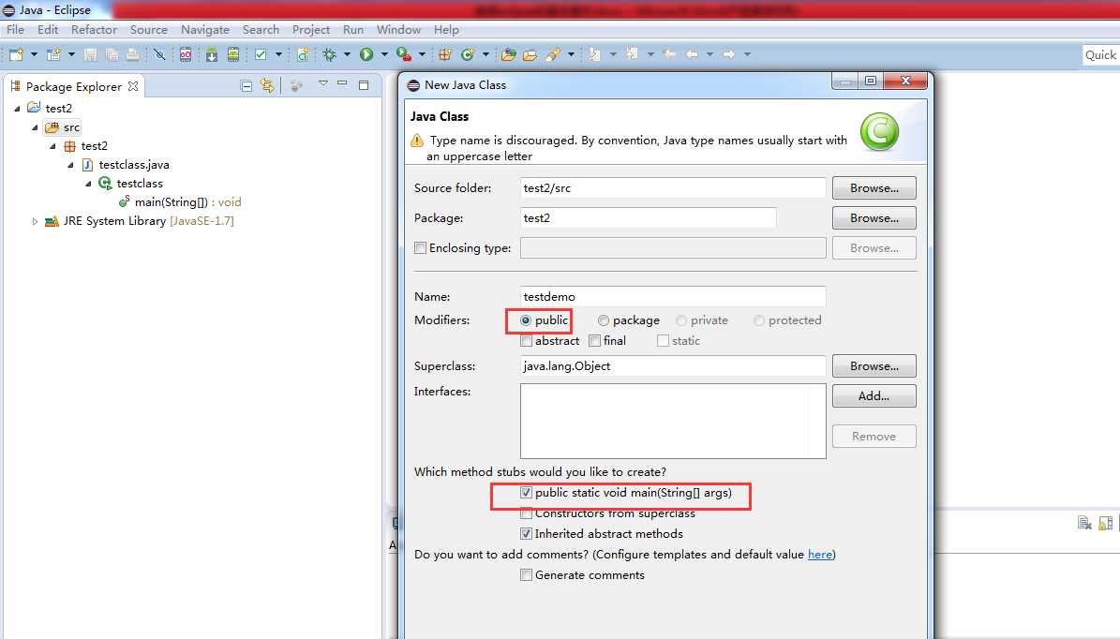Click Browse next to Package field
The image size is (1120, 639).
(x=874, y=217)
